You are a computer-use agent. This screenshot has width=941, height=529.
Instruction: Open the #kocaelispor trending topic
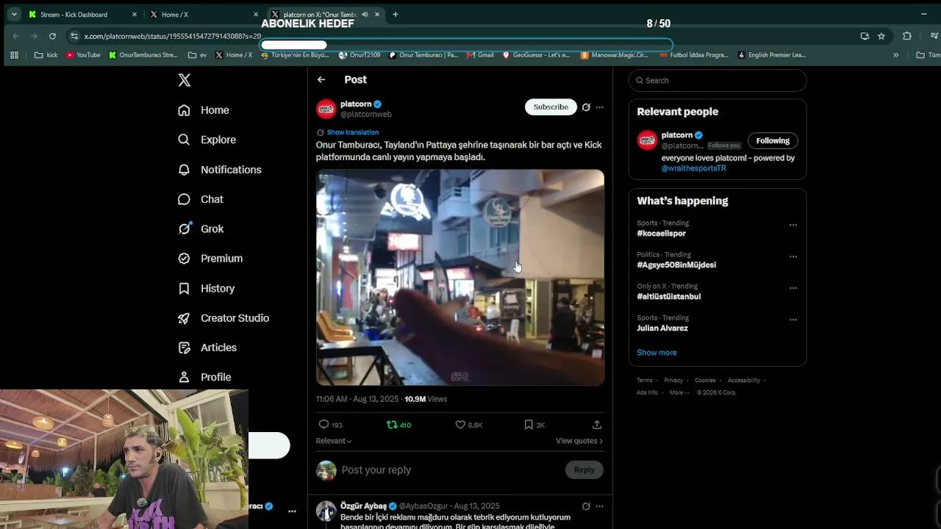[x=661, y=234]
